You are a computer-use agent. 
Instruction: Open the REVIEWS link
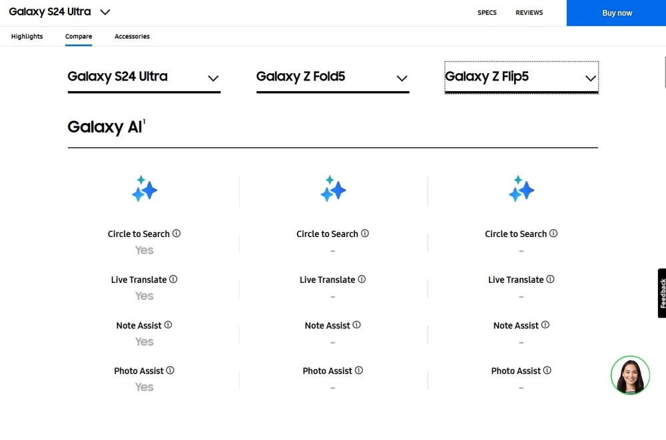pos(529,13)
